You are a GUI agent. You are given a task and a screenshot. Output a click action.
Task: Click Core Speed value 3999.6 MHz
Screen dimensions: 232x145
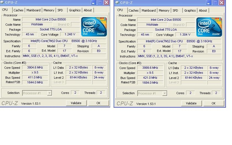[x=150, y=68]
